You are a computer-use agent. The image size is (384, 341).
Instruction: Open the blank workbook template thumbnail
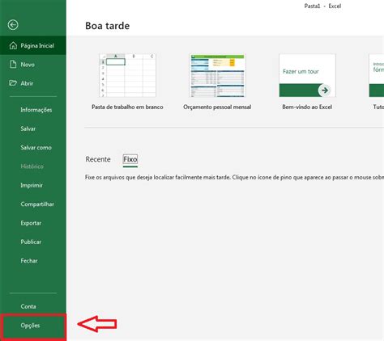[x=127, y=75]
